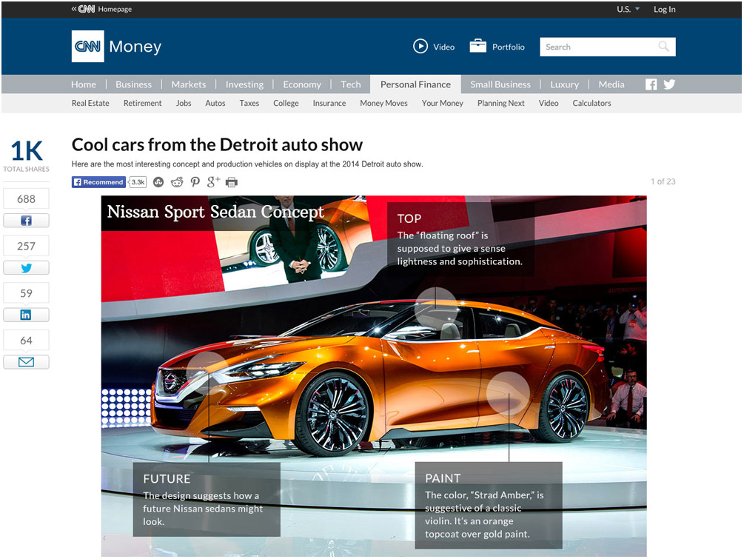This screenshot has width=744, height=559.
Task: Expand the U.S. edition dropdown
Action: [x=628, y=9]
